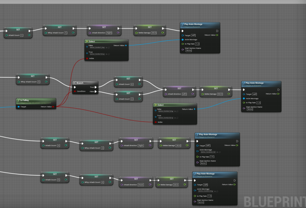
Task: Click the Return Value pin on Is Falling
Action: point(53,107)
